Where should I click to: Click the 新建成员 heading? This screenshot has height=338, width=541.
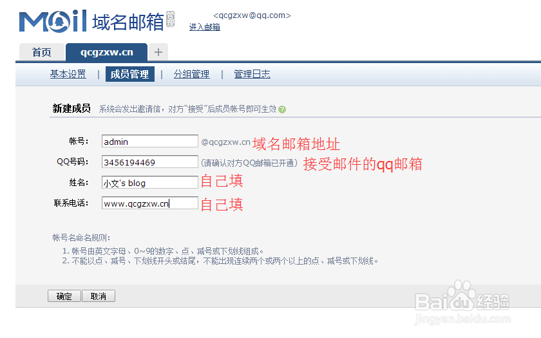coord(71,108)
